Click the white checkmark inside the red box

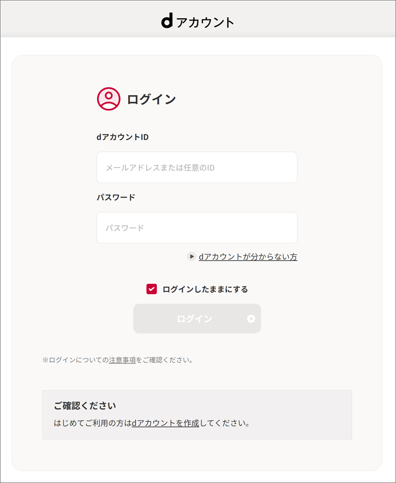pyautogui.click(x=151, y=289)
